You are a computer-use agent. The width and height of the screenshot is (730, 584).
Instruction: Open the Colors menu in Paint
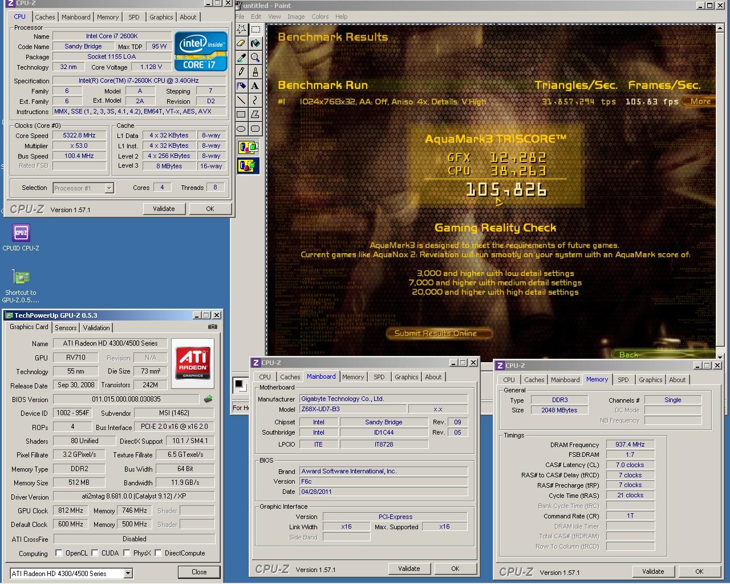coord(320,17)
